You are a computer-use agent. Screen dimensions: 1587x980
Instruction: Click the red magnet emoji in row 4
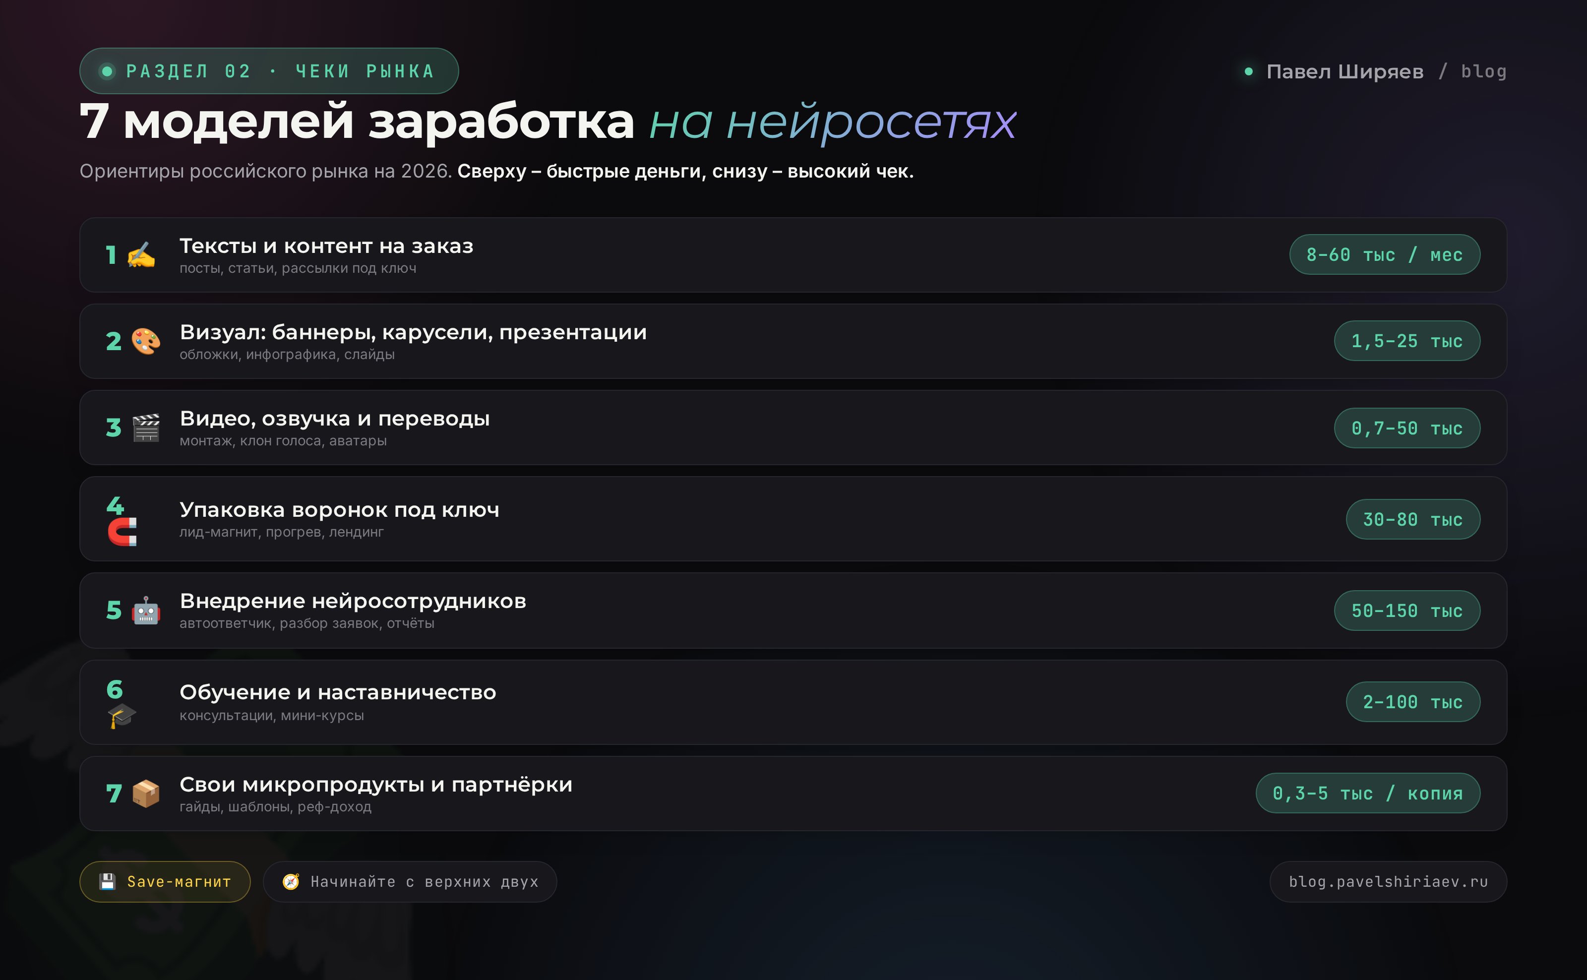point(122,532)
